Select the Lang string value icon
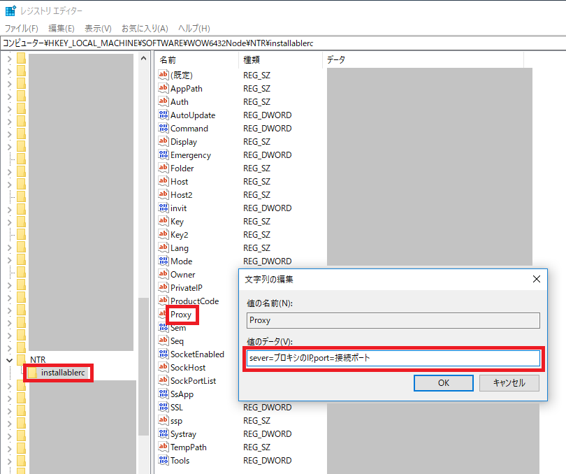 tap(164, 247)
